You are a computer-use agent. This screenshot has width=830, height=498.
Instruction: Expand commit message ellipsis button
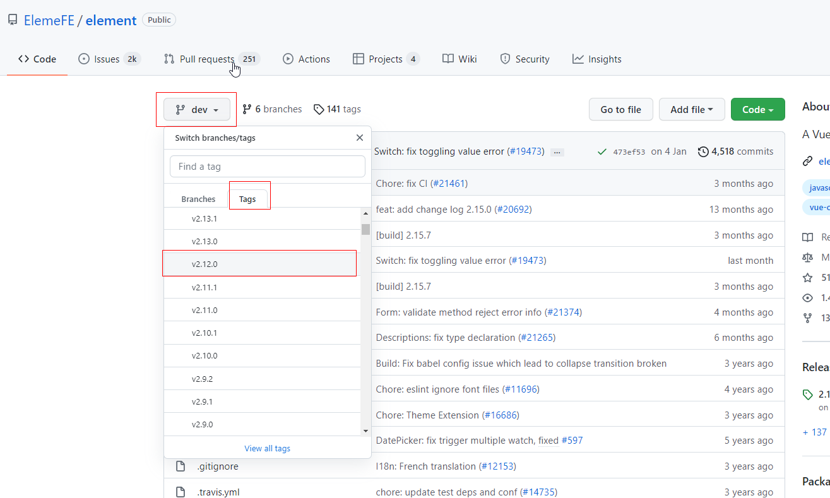pyautogui.click(x=557, y=152)
